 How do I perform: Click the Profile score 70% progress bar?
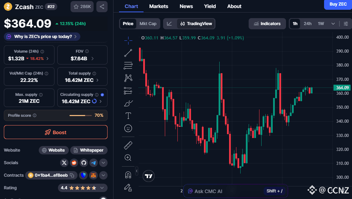pyautogui.click(x=81, y=115)
